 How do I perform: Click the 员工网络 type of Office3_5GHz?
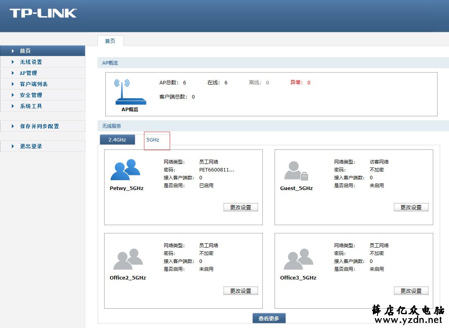(x=379, y=245)
